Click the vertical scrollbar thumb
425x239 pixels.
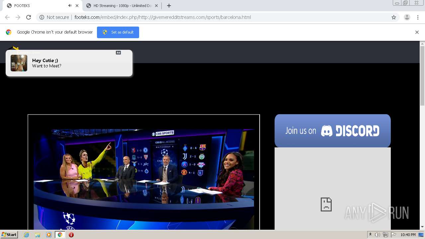point(422,76)
